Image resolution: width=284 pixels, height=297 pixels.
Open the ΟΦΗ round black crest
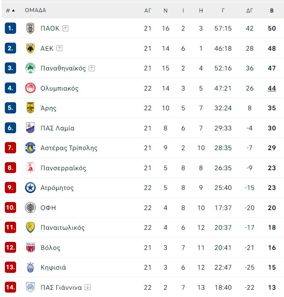click(30, 208)
